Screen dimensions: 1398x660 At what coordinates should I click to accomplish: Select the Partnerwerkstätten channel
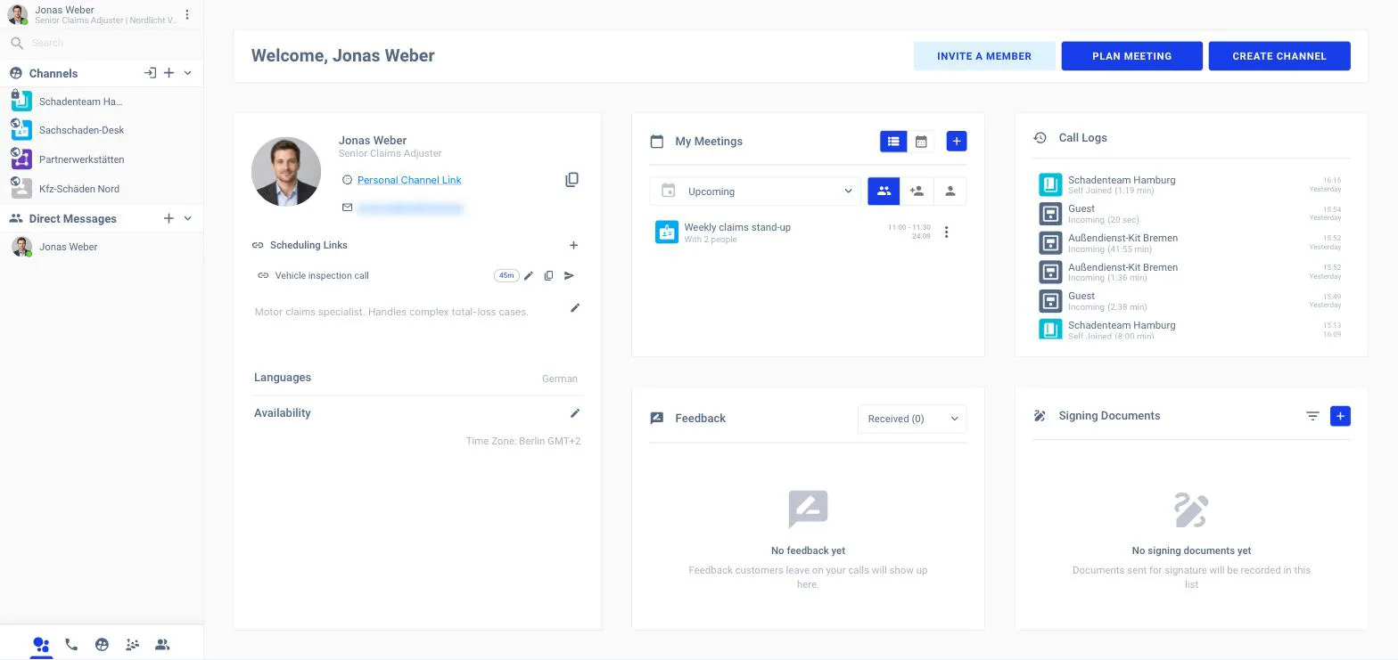point(102,159)
